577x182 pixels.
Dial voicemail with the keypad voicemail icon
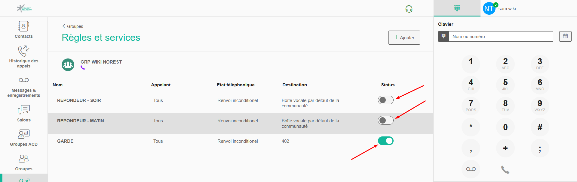tap(471, 169)
